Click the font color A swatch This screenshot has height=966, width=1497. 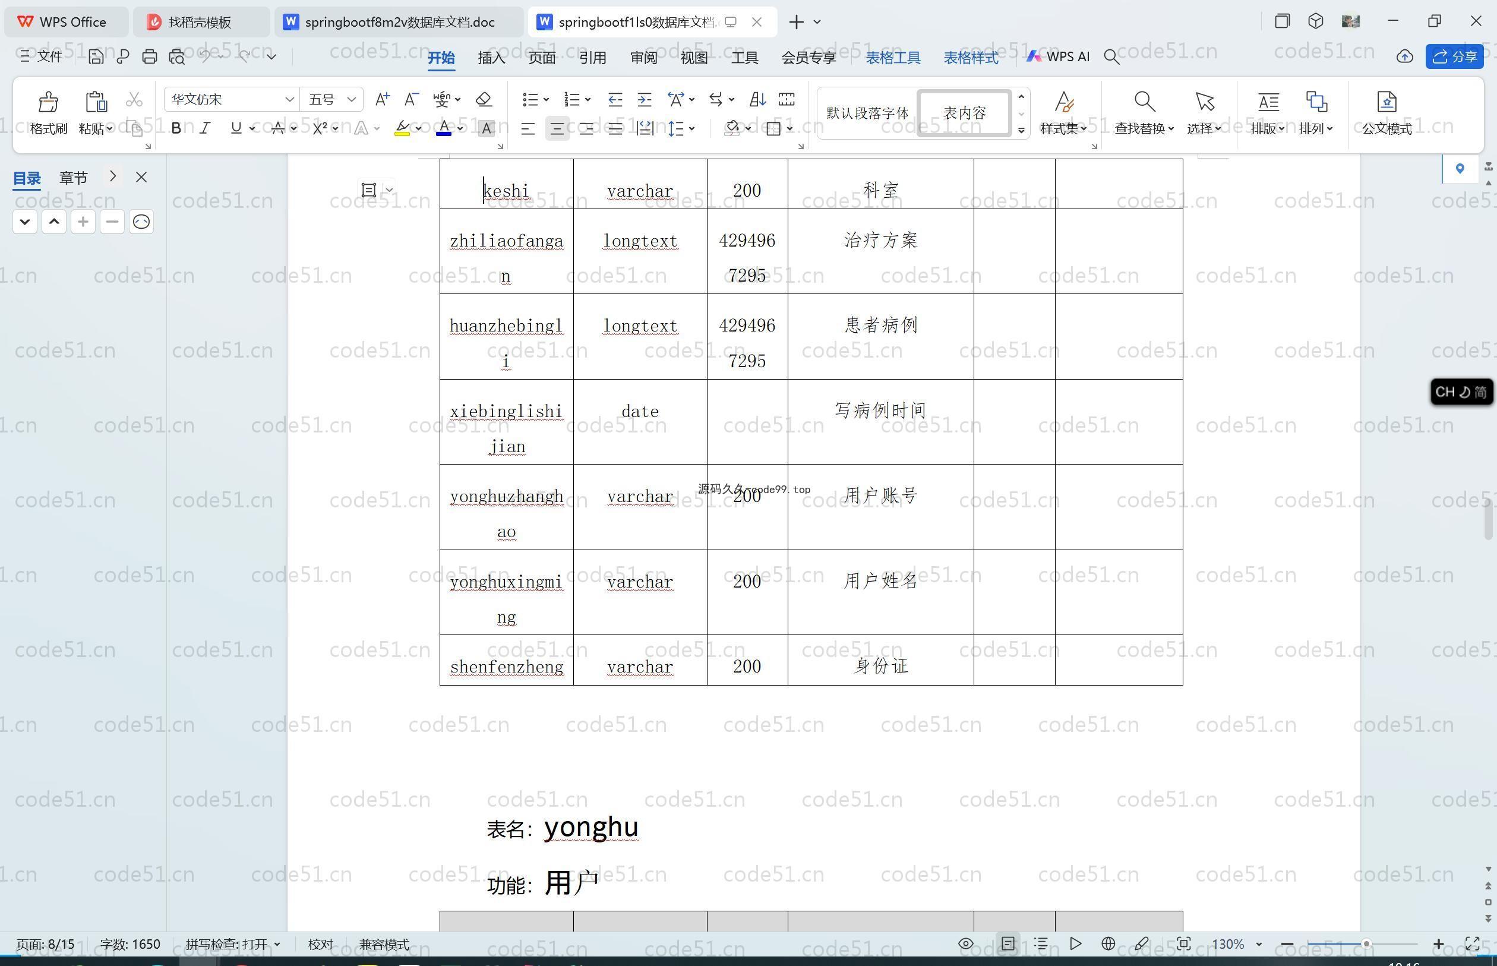[443, 128]
